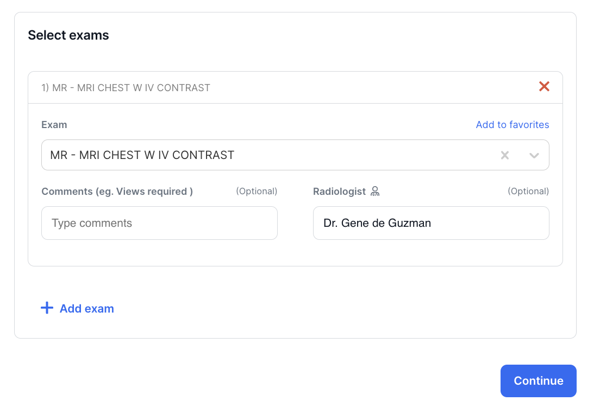Click the Optional tag beside Comments

tap(257, 192)
